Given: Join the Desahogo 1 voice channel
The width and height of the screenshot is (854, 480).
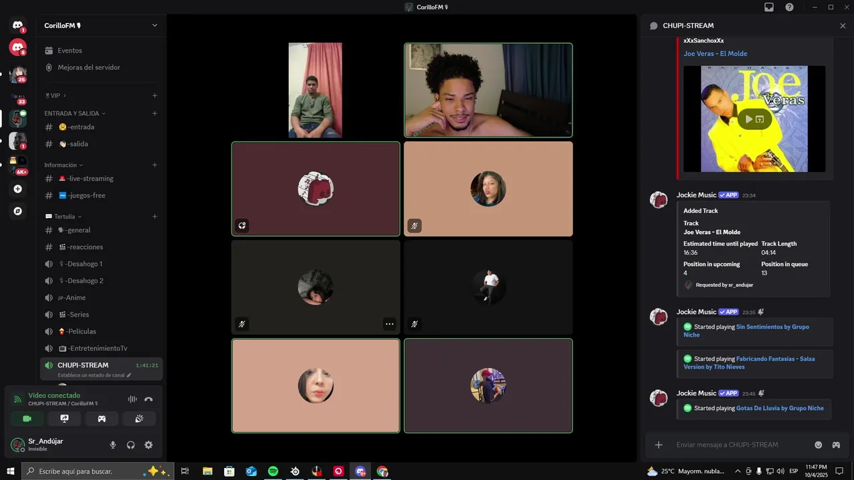Looking at the screenshot, I should [x=101, y=264].
